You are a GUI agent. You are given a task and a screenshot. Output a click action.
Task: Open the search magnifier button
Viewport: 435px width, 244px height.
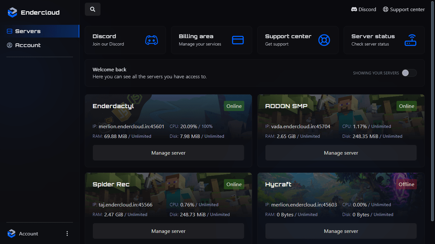pyautogui.click(x=93, y=9)
